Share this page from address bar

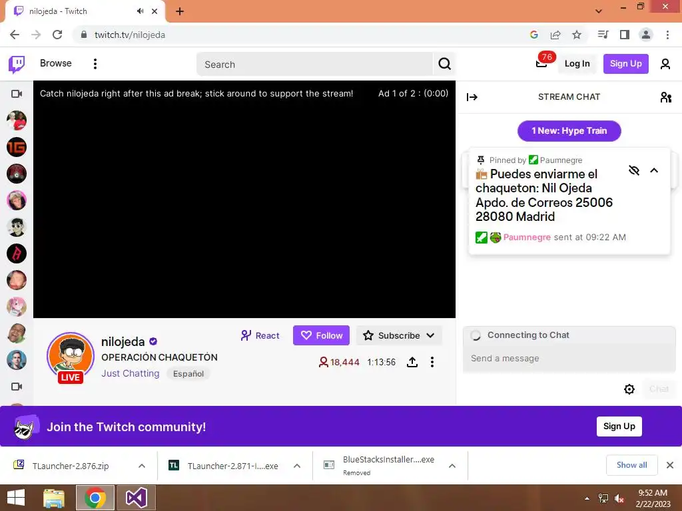pyautogui.click(x=555, y=35)
